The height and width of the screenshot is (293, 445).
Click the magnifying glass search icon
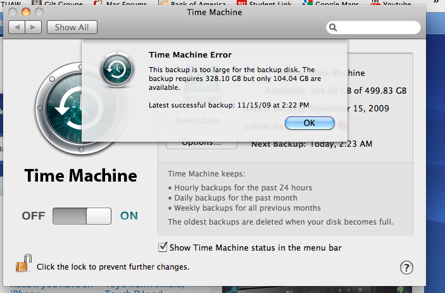coord(333,27)
